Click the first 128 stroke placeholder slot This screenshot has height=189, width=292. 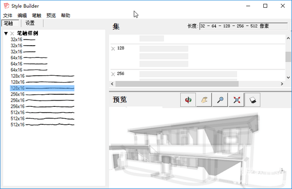pyautogui.click(x=164, y=49)
